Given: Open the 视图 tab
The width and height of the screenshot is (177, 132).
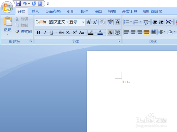Looking at the screenshot, I should coord(112,11).
